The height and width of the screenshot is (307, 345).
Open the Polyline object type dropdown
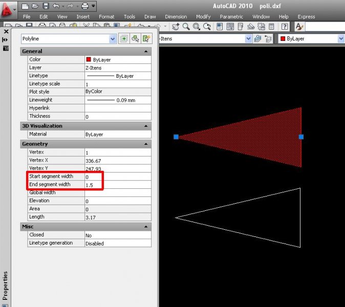[113, 39]
